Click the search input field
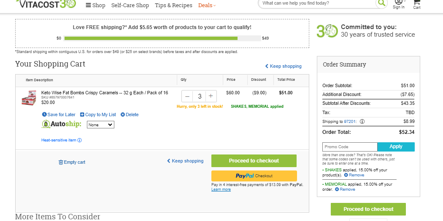The width and height of the screenshot is (443, 221). click(x=317, y=3)
